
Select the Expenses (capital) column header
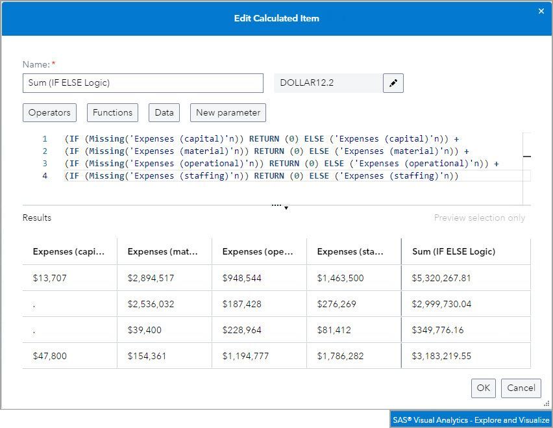click(x=69, y=252)
